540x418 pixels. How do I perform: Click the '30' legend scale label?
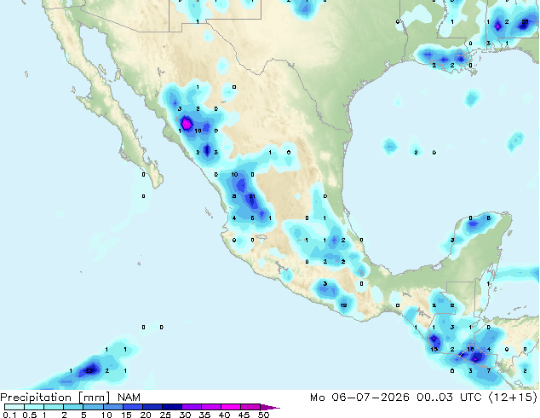[x=185, y=415]
